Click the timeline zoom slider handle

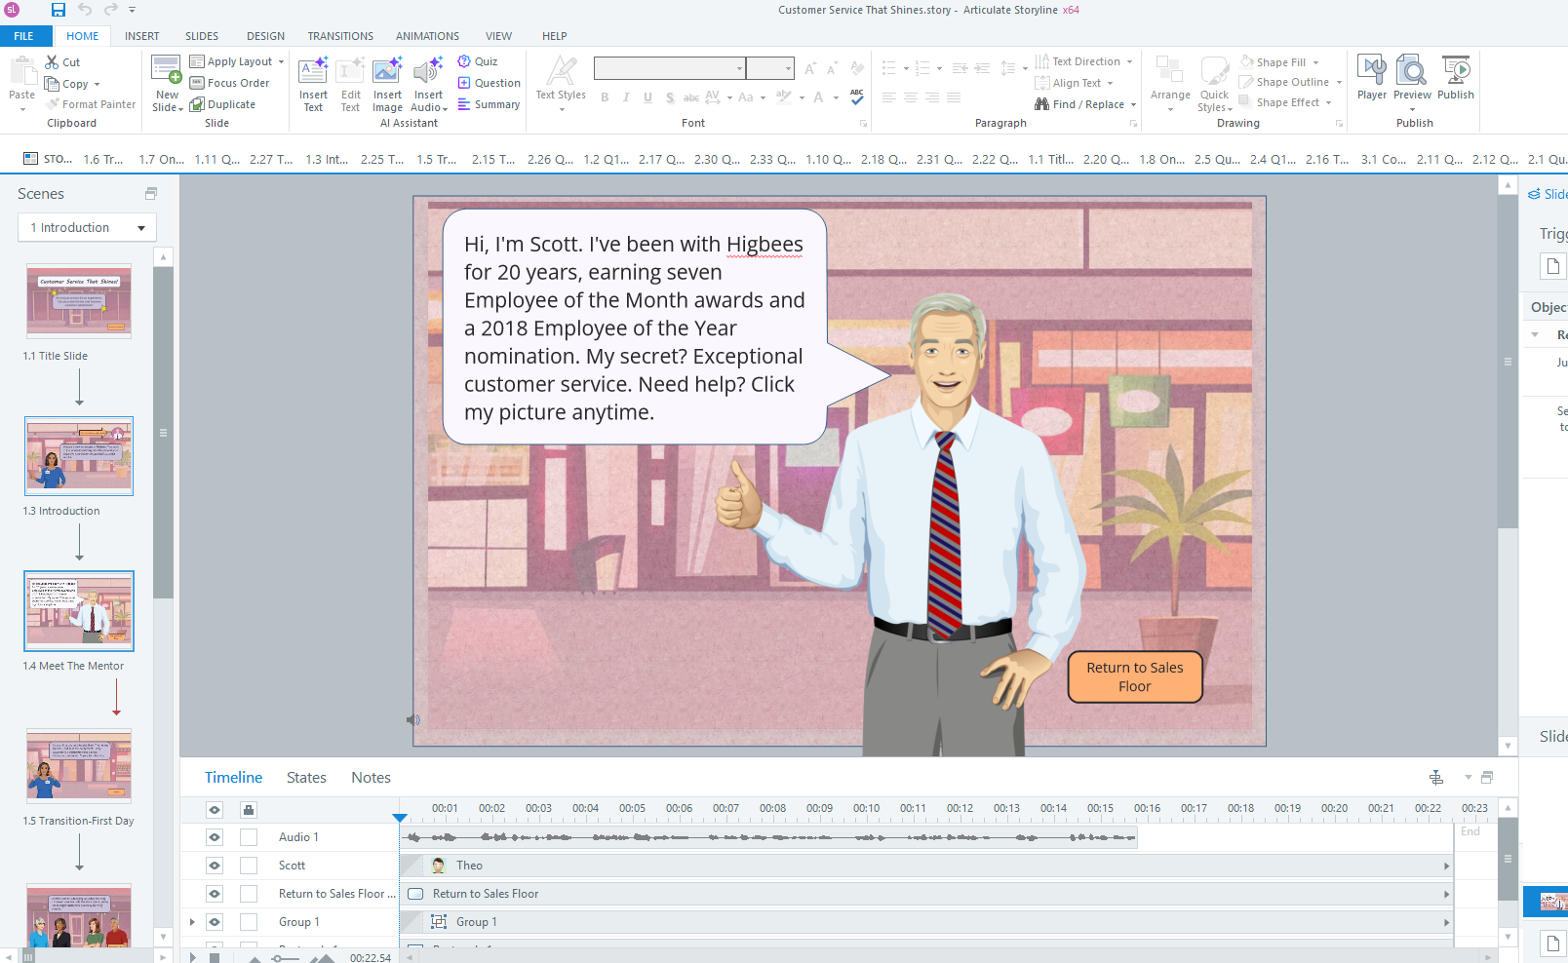[279, 958]
